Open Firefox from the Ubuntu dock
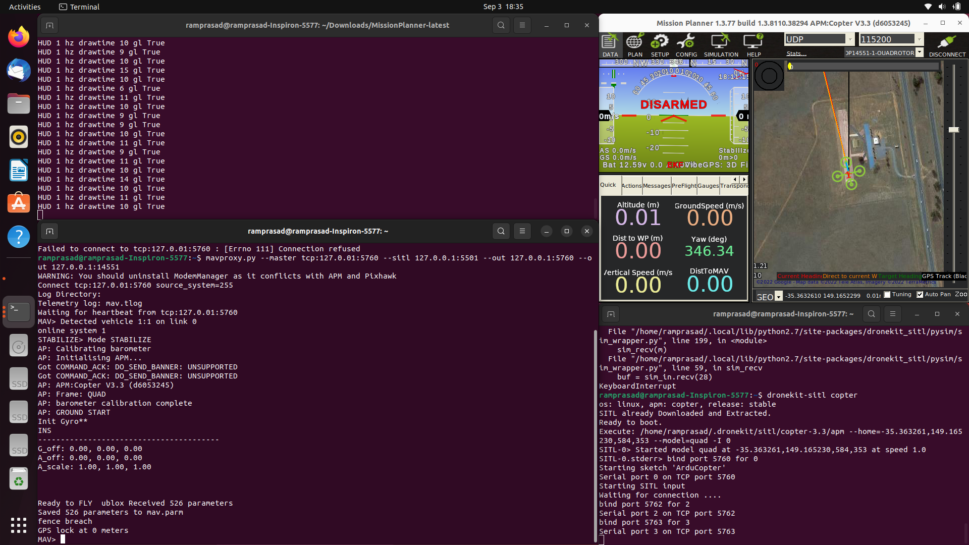Viewport: 969px width, 545px height. point(19,37)
